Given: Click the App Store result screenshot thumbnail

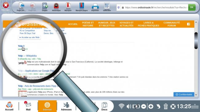Looking at the screenshot, I should 22,94.
